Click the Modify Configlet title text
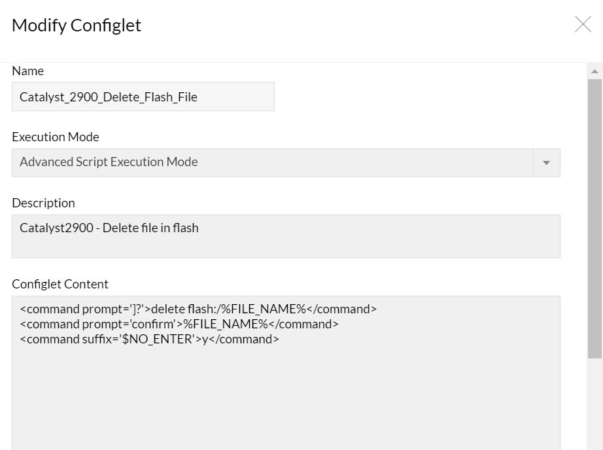The width and height of the screenshot is (603, 450). pos(77,26)
